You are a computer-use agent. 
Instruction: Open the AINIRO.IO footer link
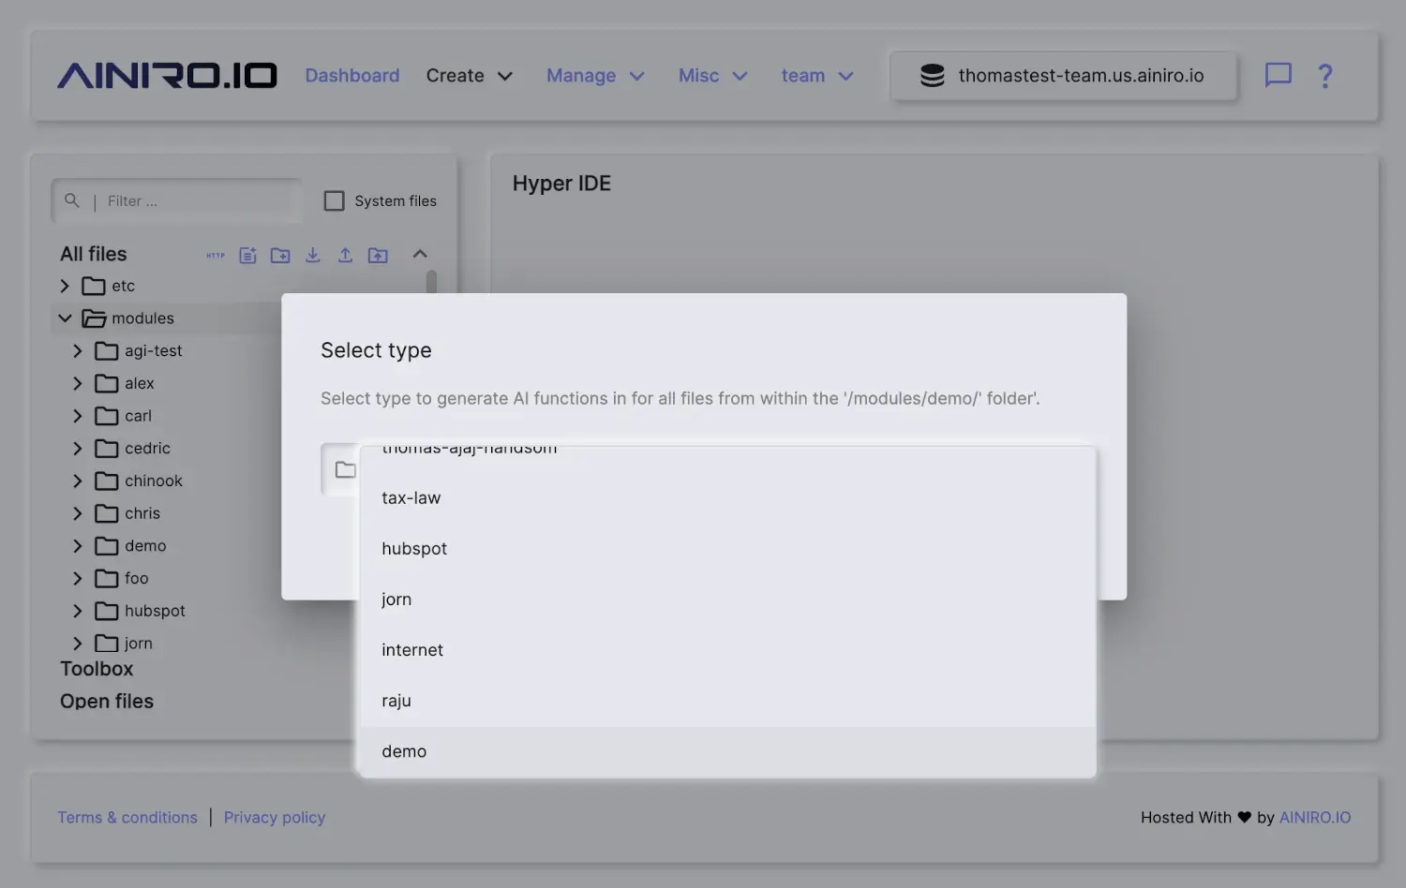(x=1315, y=818)
